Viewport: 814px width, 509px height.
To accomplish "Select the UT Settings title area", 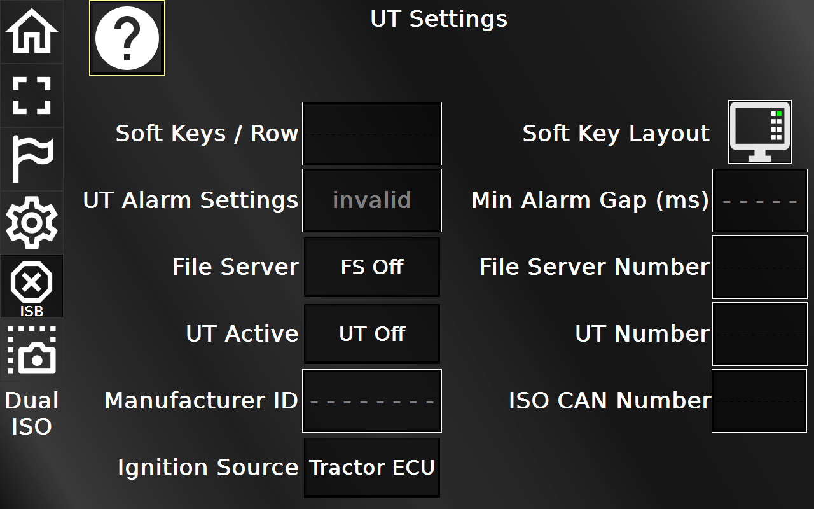I will (x=438, y=19).
